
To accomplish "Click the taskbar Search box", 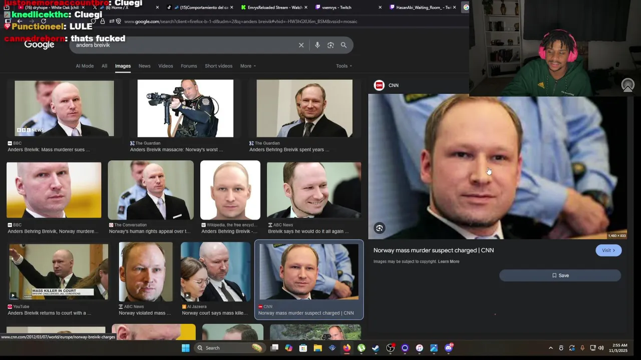I will (229, 348).
